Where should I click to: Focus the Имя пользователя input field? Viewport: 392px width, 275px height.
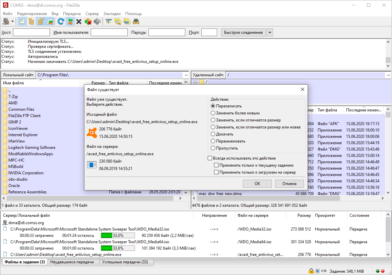click(x=109, y=32)
